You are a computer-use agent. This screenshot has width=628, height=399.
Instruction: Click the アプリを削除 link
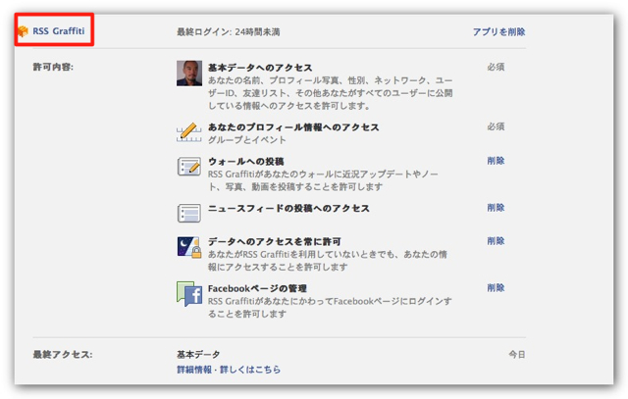(x=498, y=31)
